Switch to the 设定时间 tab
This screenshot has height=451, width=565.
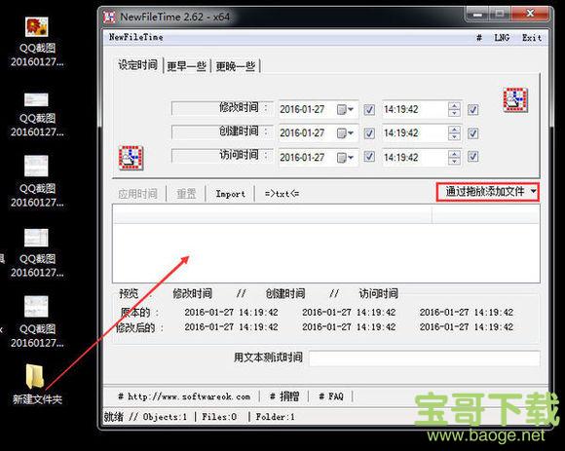pos(138,65)
